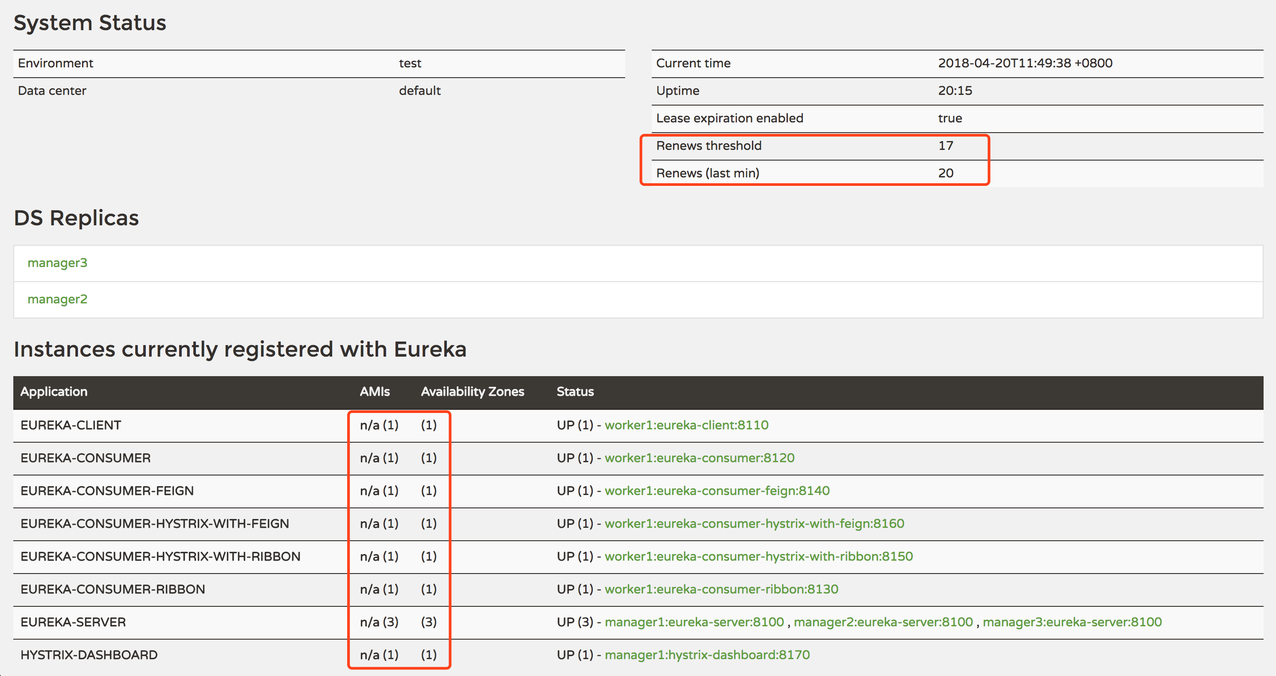
Task: Open the manager1:eureka-server:8100 instance link
Action: [x=694, y=622]
